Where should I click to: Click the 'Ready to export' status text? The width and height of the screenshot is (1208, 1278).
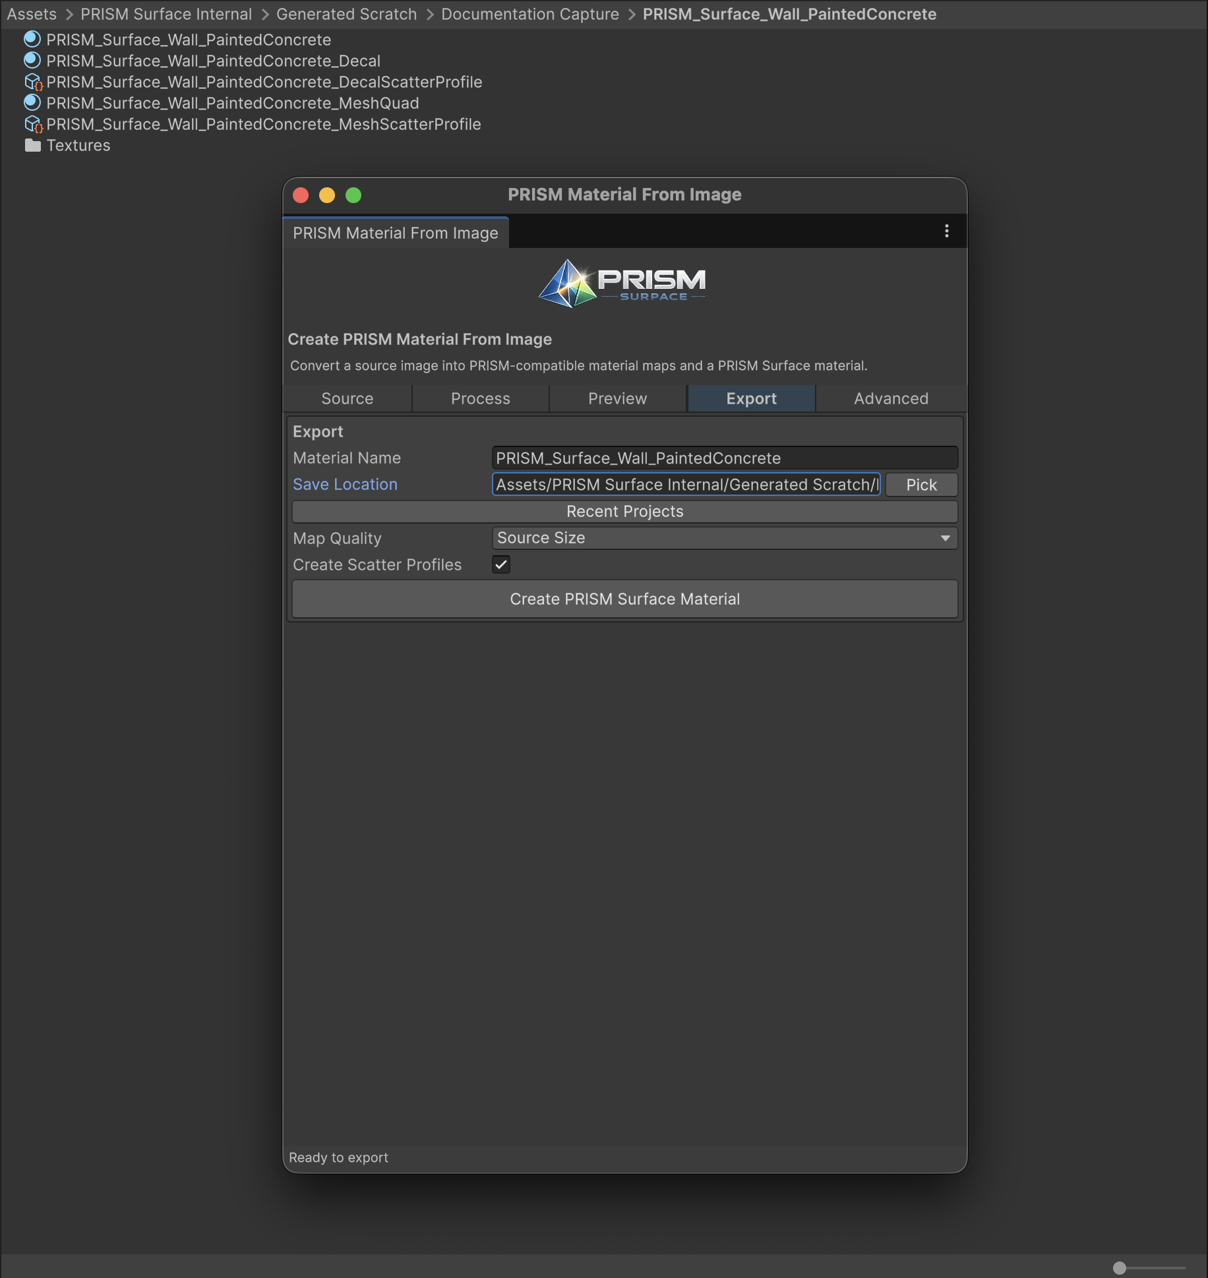coord(338,1157)
